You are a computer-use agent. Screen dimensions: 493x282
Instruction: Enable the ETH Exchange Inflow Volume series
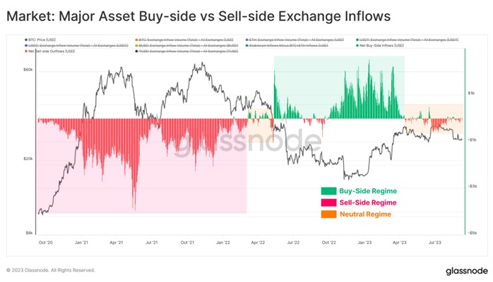click(295, 40)
